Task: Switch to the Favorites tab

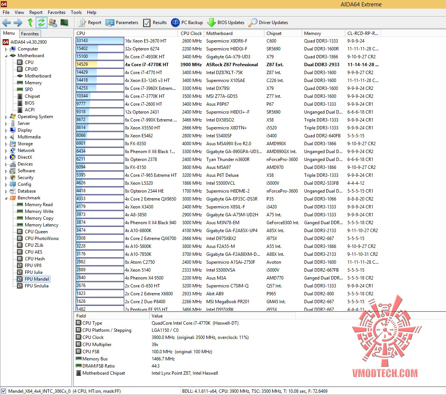Action: click(30, 33)
